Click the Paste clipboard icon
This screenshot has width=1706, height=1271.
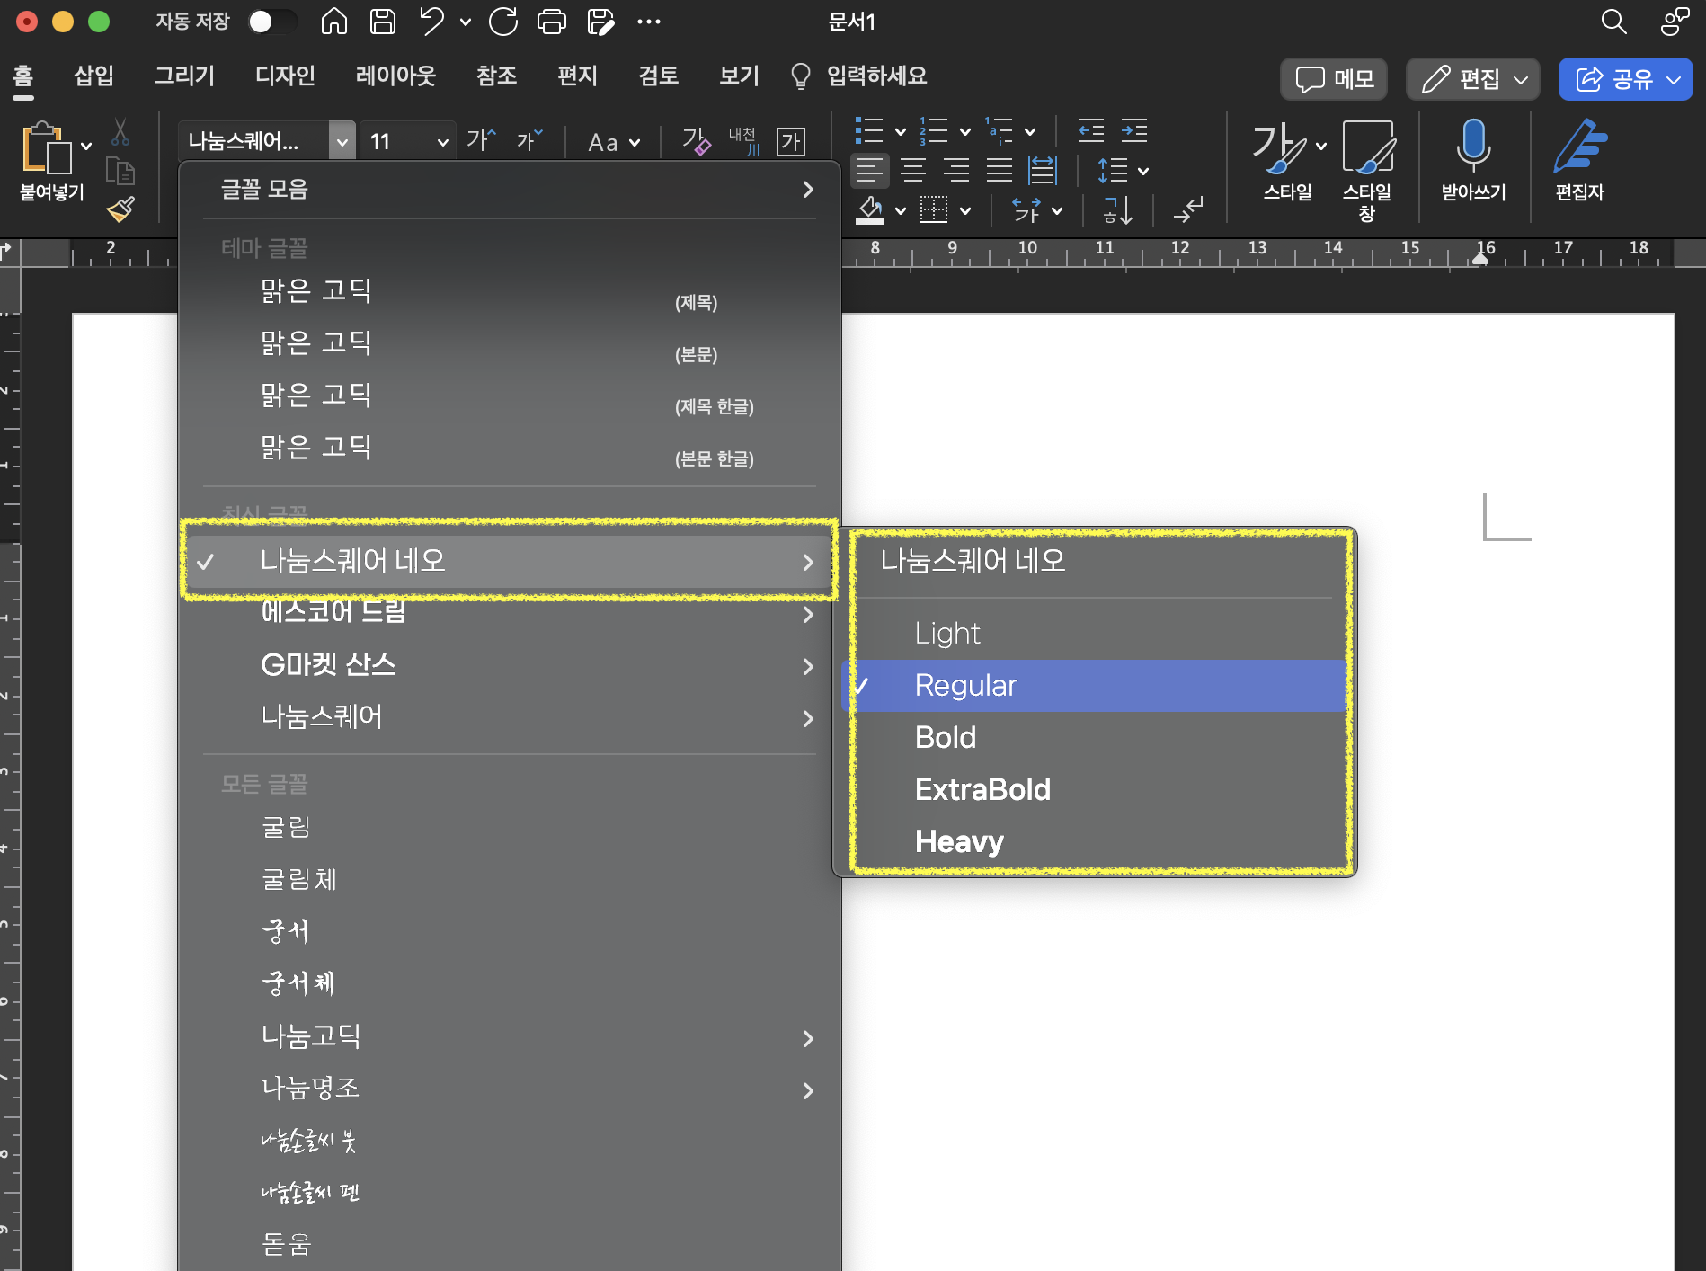[x=47, y=147]
